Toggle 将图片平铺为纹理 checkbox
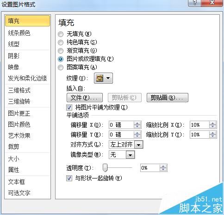The width and height of the screenshot is (224, 215). tap(69, 107)
